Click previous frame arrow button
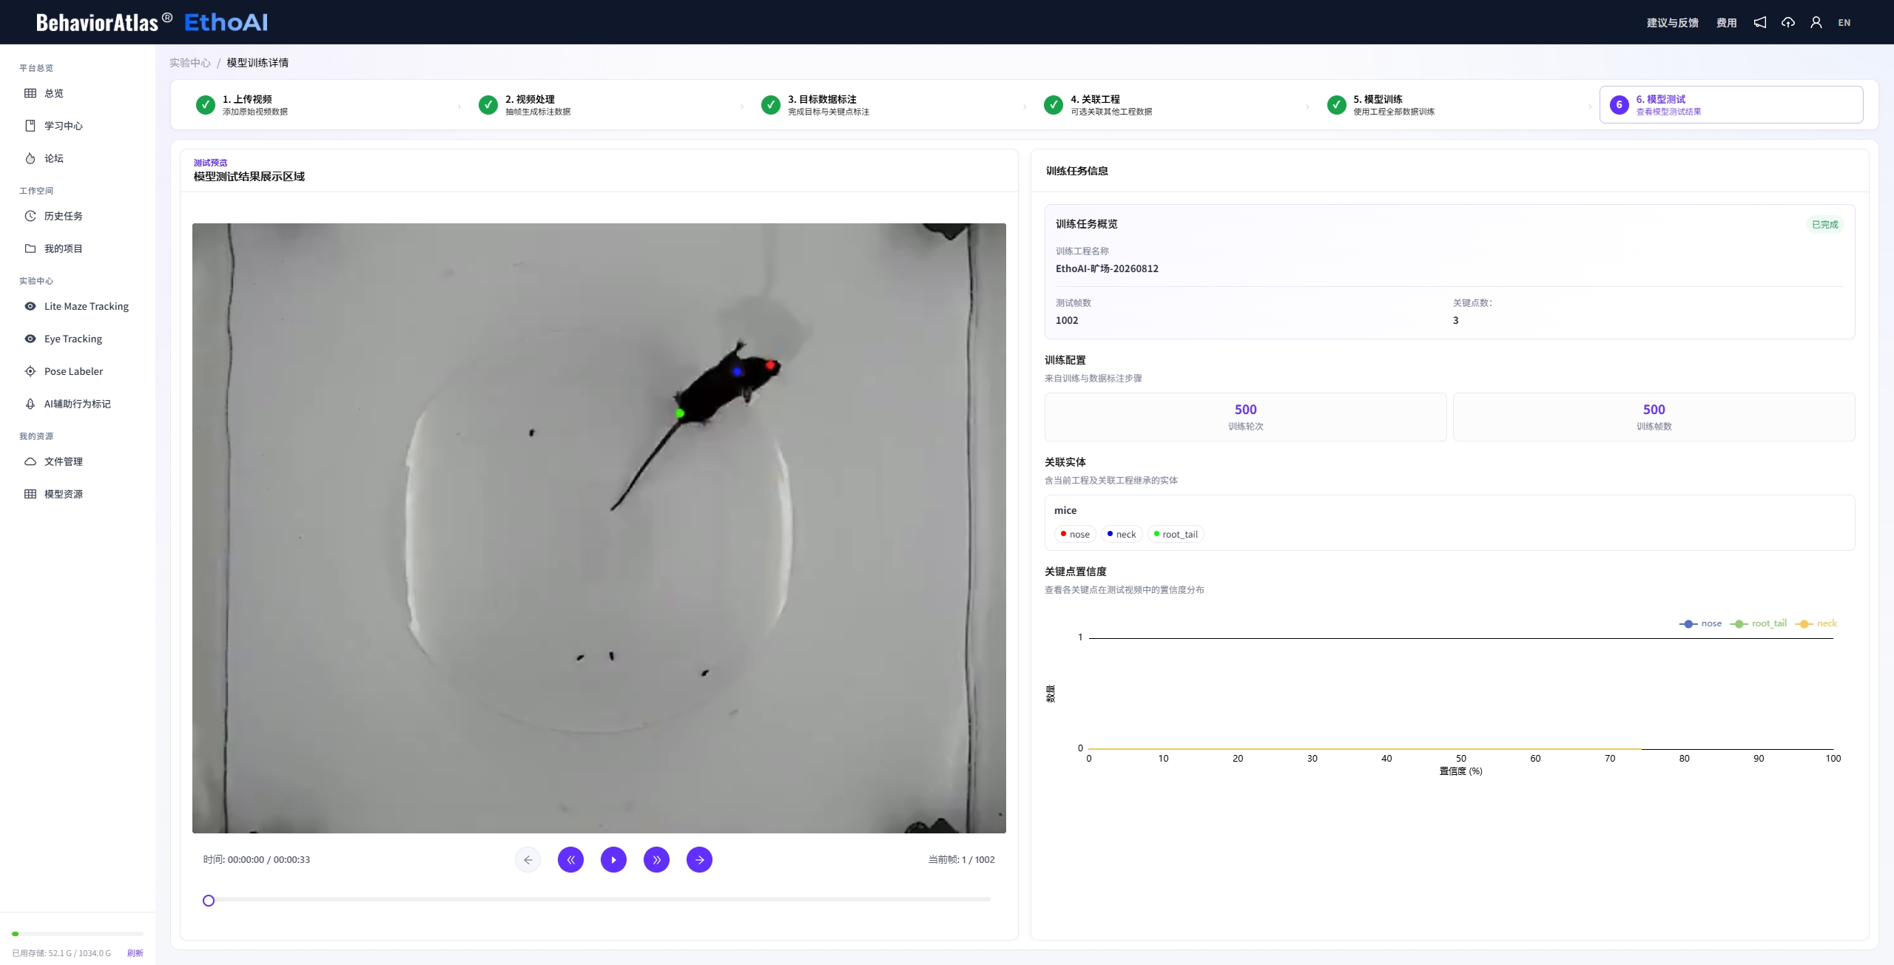Viewport: 1894px width, 965px height. [x=528, y=860]
